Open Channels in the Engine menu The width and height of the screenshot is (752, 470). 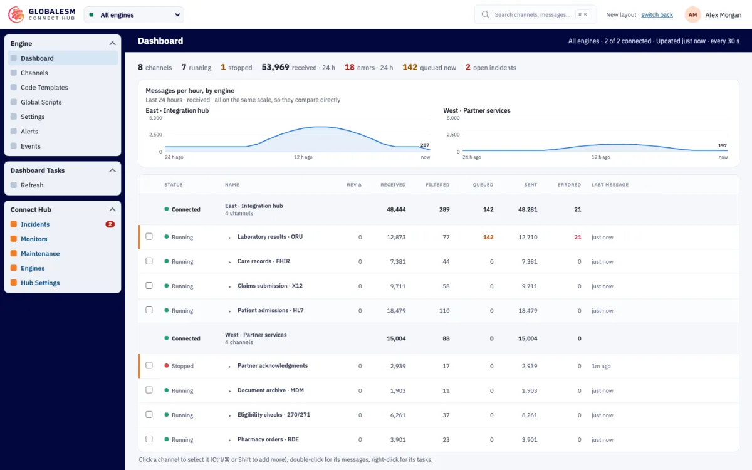pos(63,73)
